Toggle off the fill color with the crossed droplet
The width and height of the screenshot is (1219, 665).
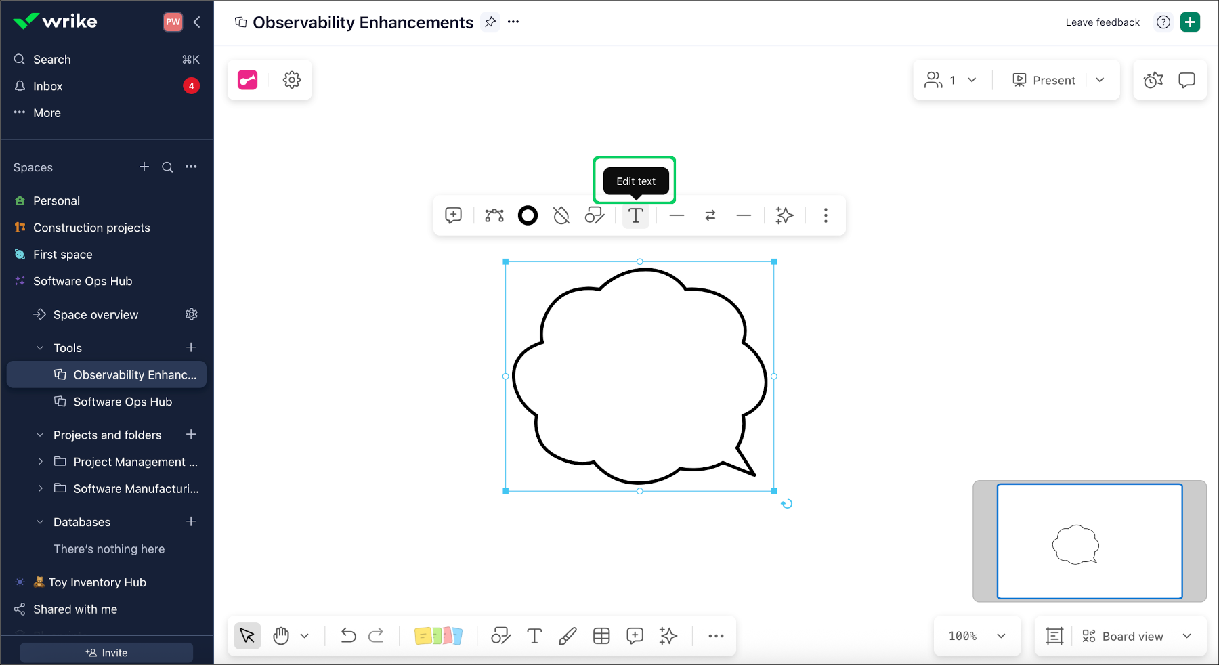[x=561, y=215]
